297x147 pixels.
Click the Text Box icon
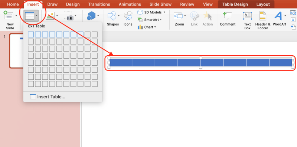click(247, 16)
